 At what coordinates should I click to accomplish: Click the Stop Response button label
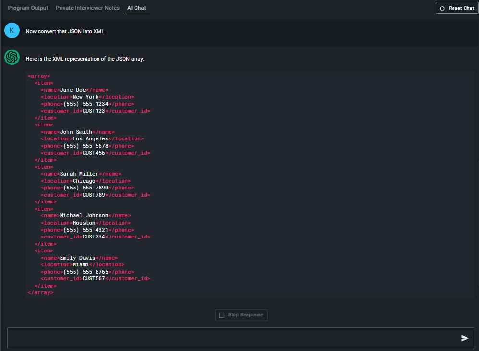pos(246,315)
